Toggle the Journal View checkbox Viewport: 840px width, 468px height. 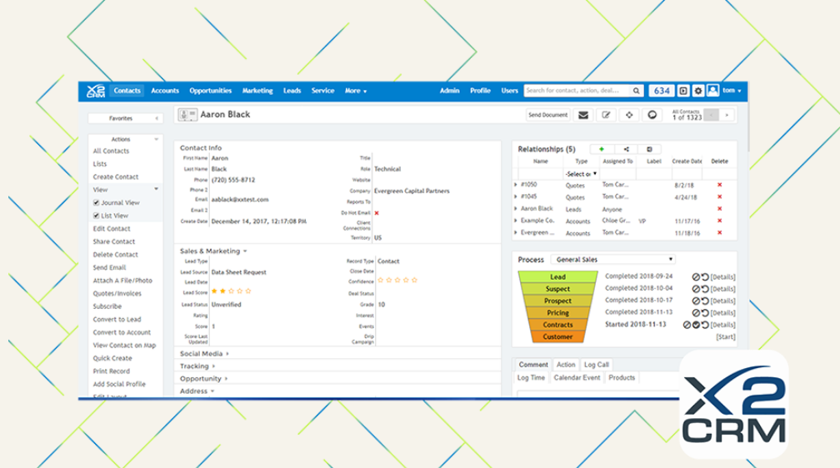tap(96, 203)
